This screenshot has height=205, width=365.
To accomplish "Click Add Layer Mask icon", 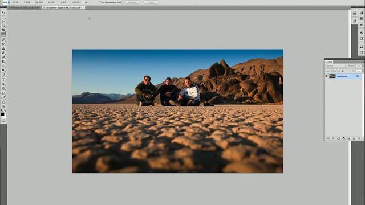I will pyautogui.click(x=338, y=138).
